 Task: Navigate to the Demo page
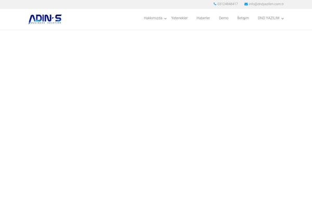tap(224, 18)
